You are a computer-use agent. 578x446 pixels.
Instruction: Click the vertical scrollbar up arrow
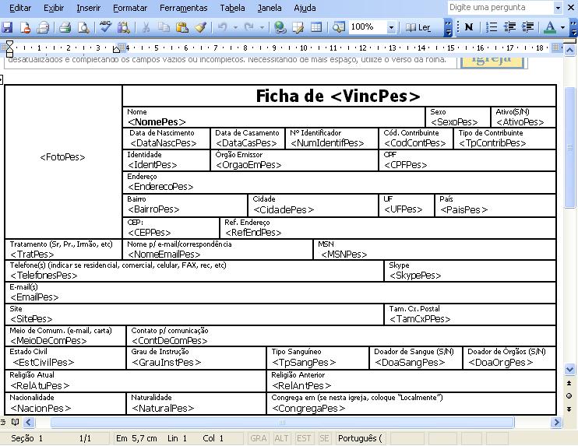click(x=570, y=50)
